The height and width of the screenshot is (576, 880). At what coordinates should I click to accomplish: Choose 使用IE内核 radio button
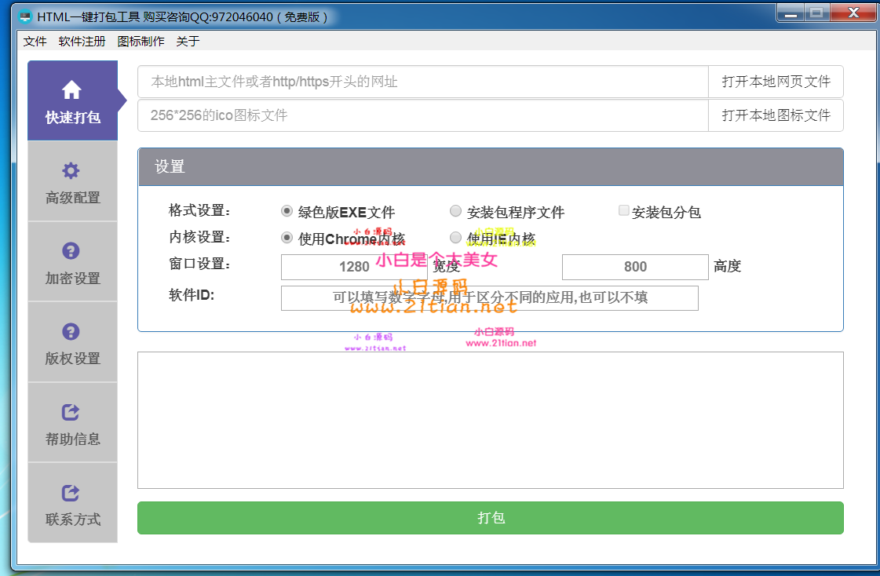[455, 238]
